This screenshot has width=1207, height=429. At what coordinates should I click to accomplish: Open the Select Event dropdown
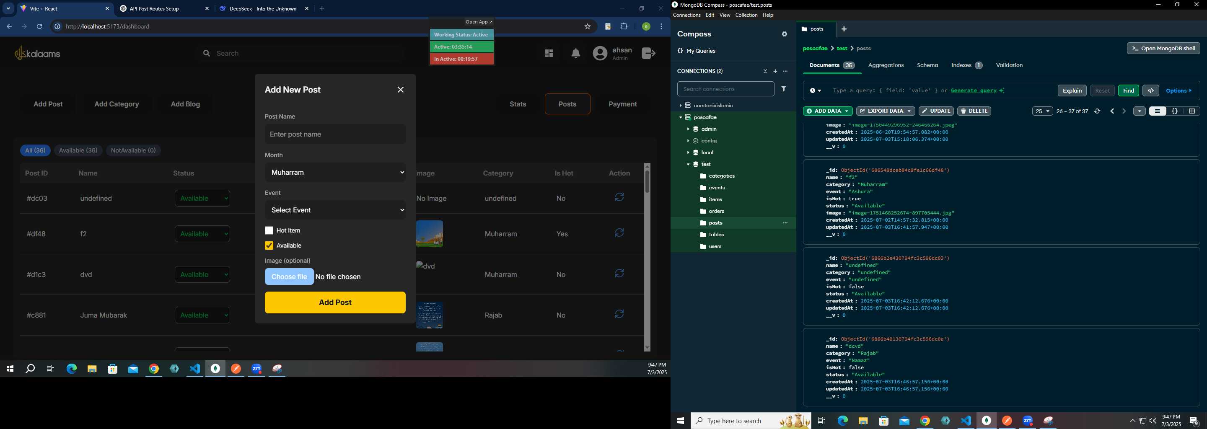(x=335, y=210)
